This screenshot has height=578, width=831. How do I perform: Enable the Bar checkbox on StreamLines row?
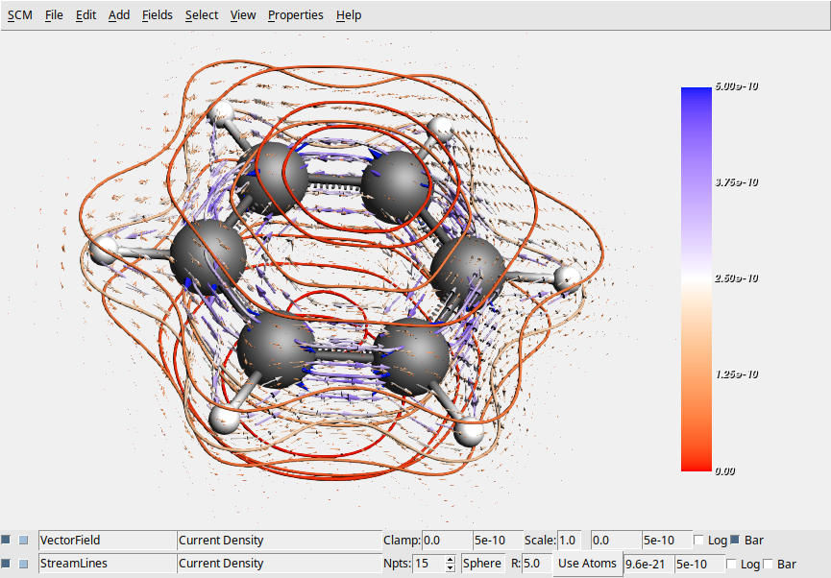(767, 564)
